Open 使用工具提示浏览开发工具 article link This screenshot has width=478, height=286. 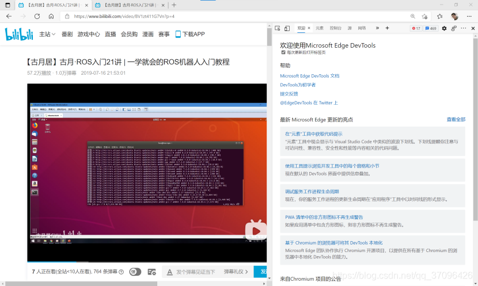[x=332, y=166]
